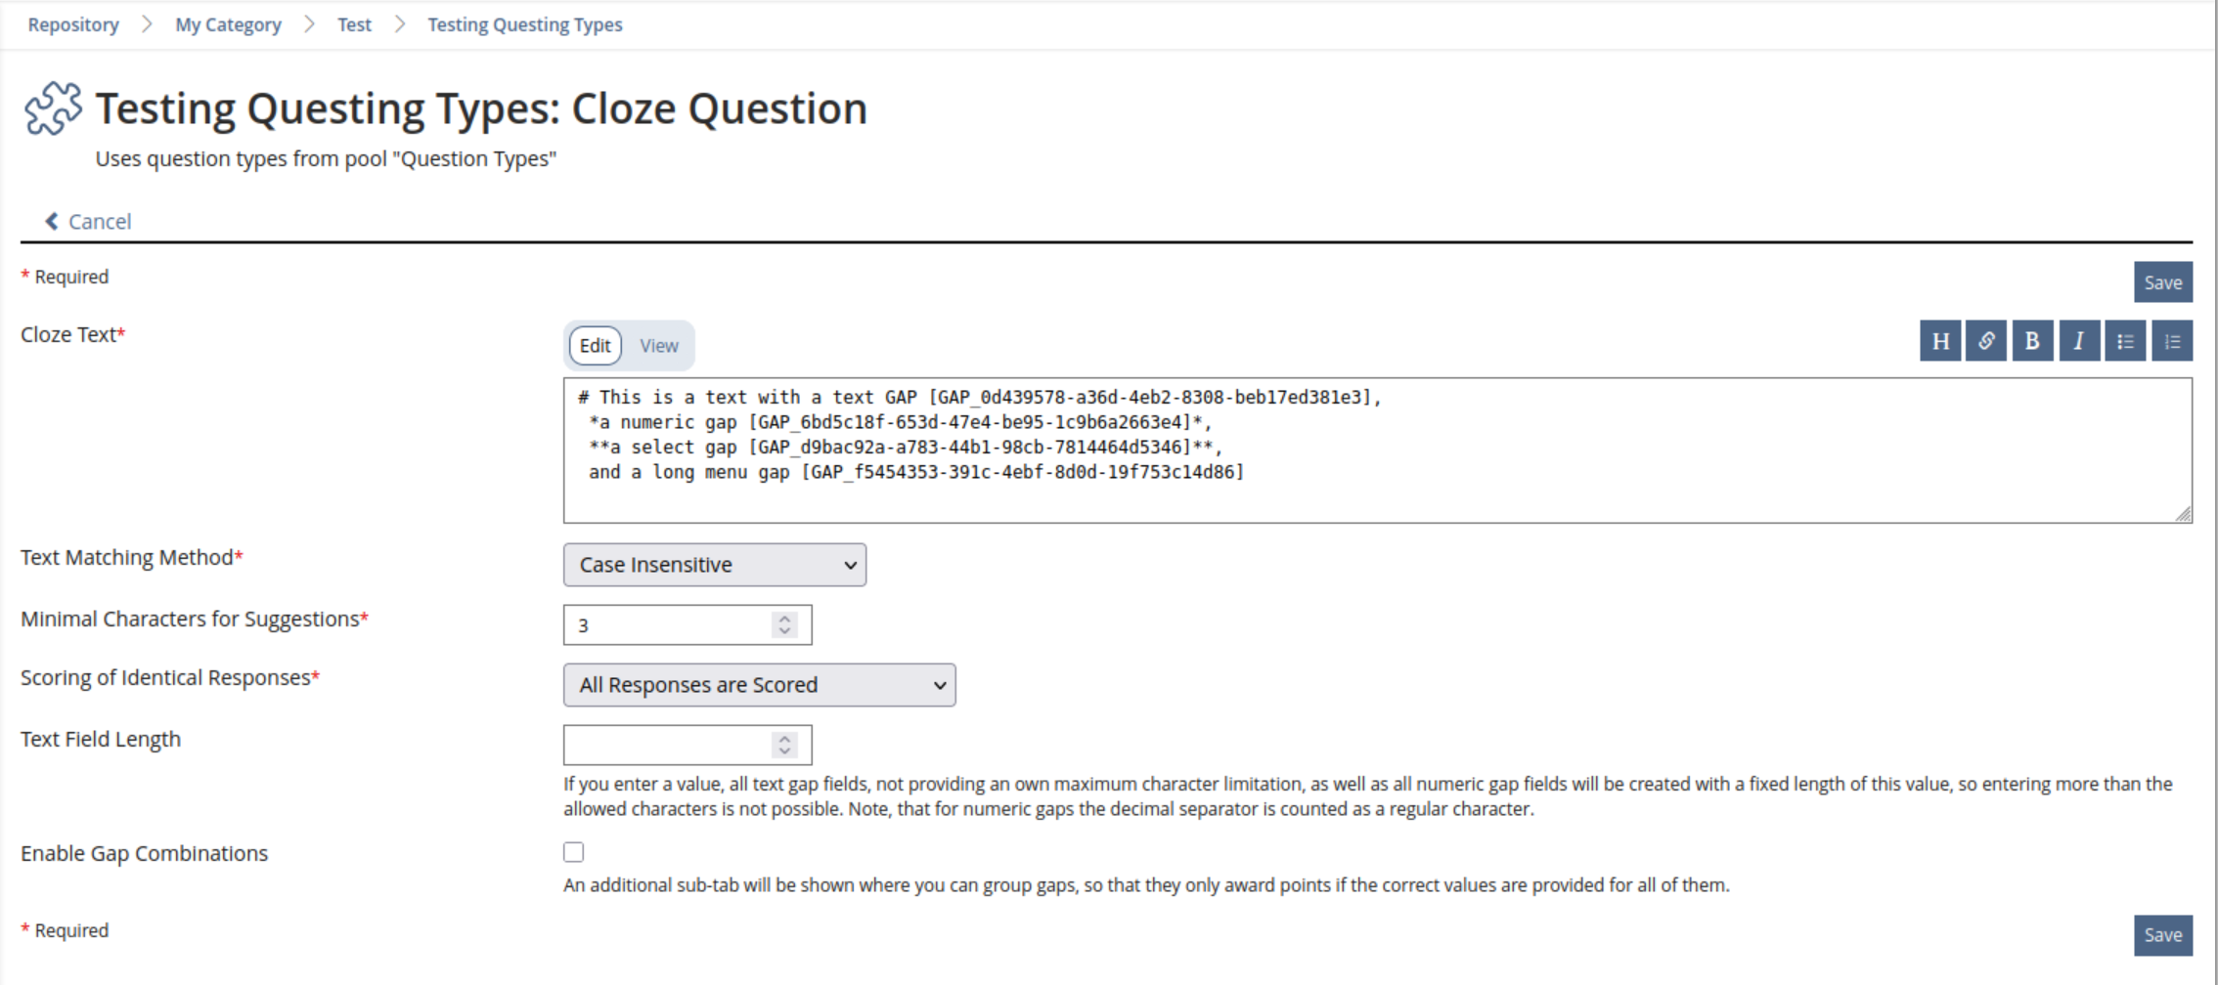Enable the Gap Combinations checkbox
Screen dimensions: 2218x985
pyautogui.click(x=574, y=852)
